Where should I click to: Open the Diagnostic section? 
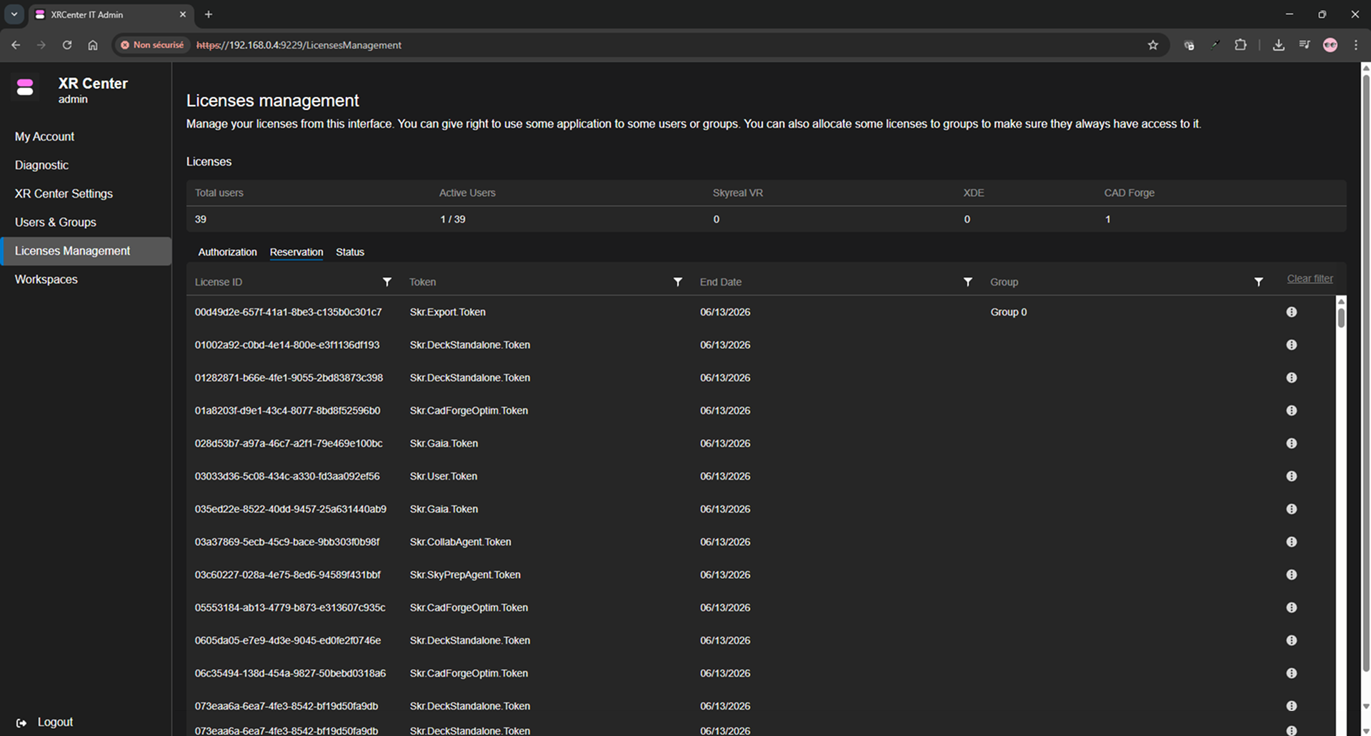click(41, 165)
